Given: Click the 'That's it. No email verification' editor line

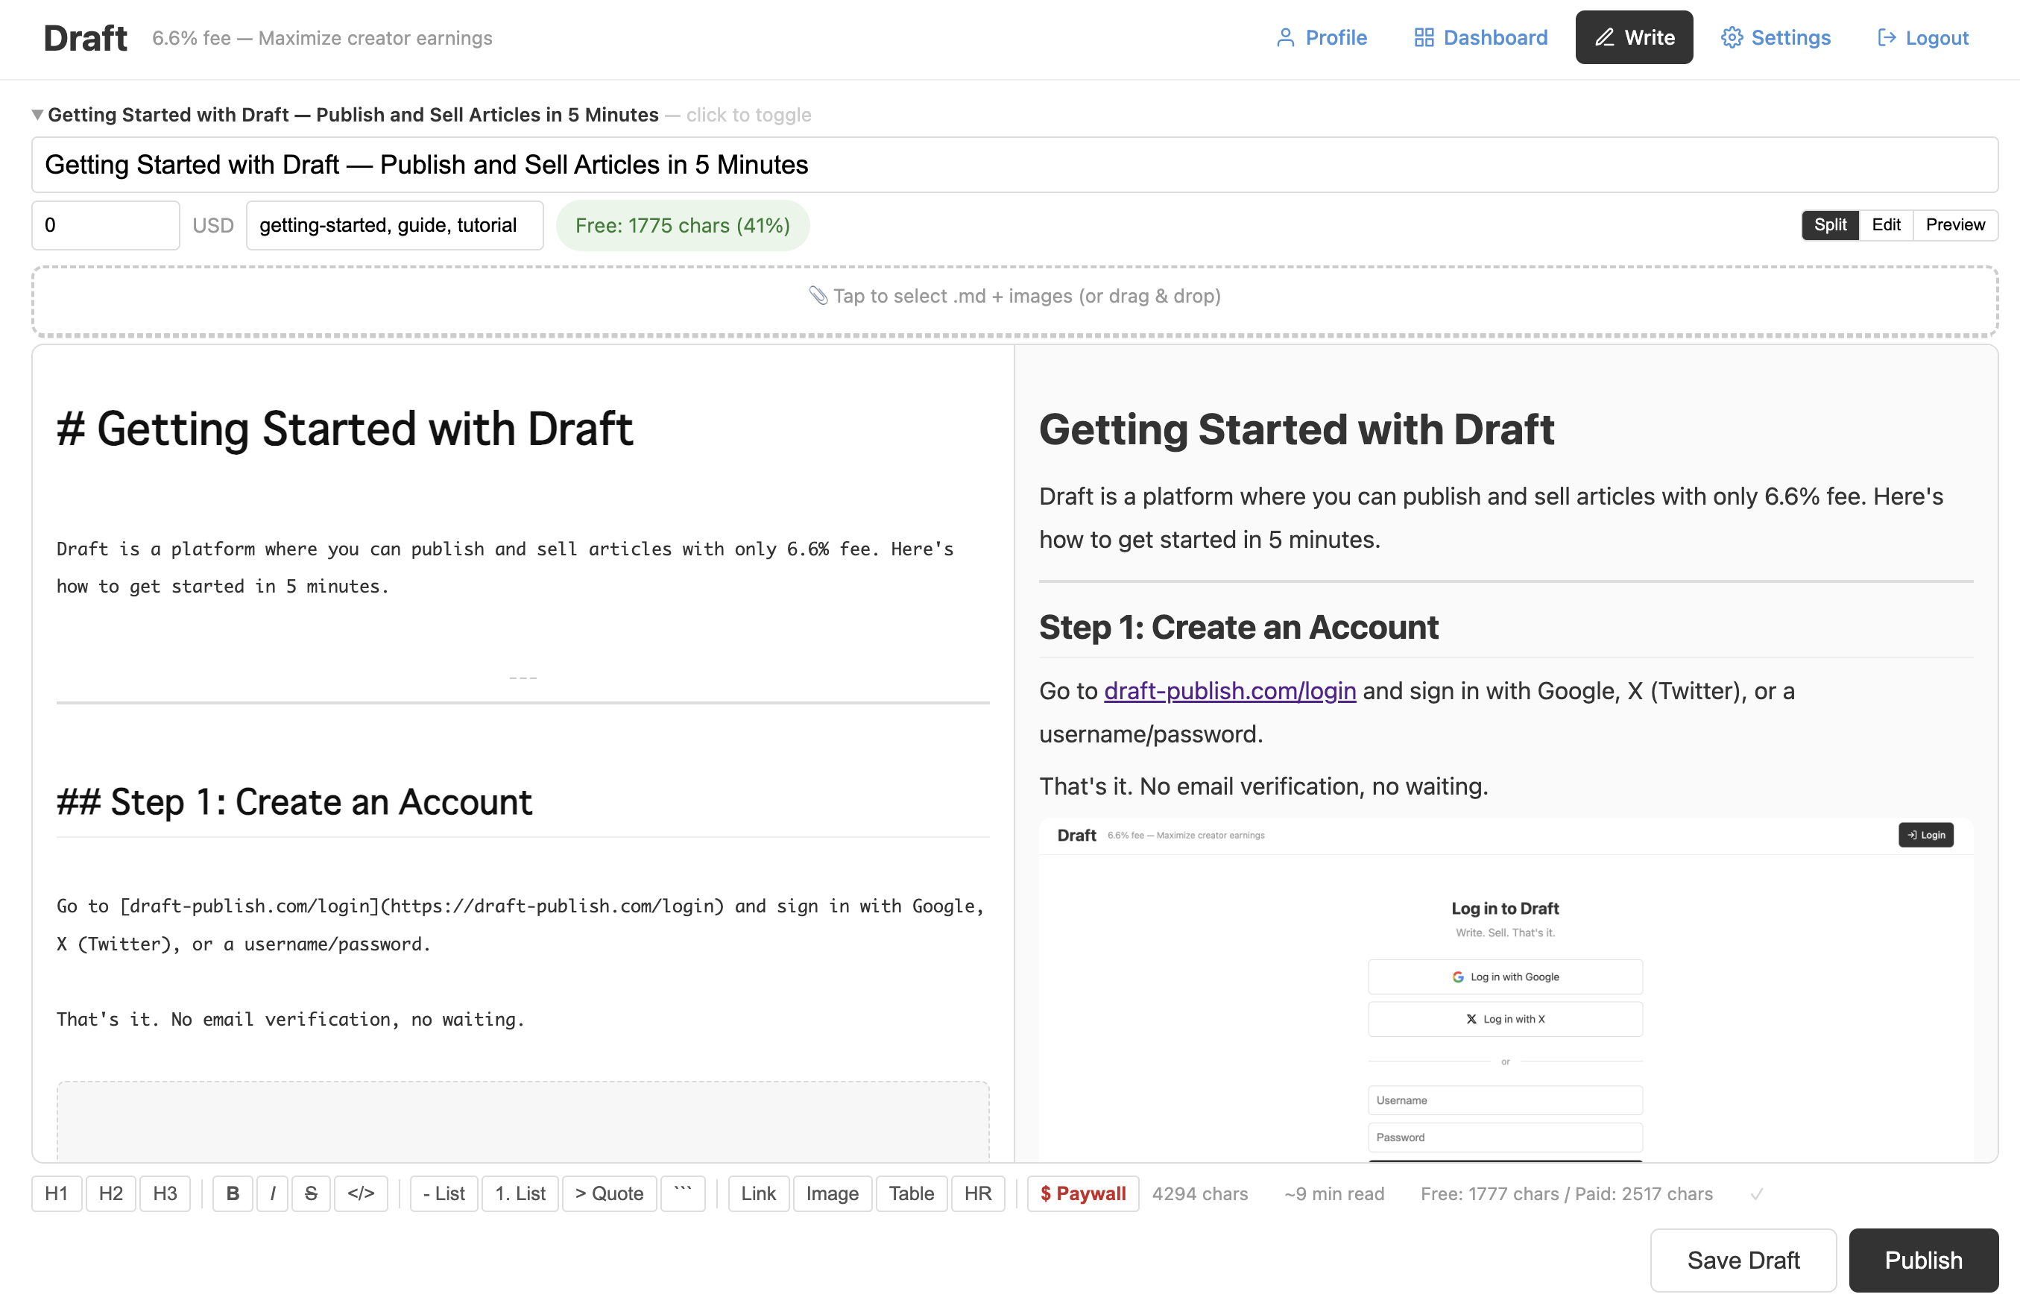Looking at the screenshot, I should pos(291,1019).
